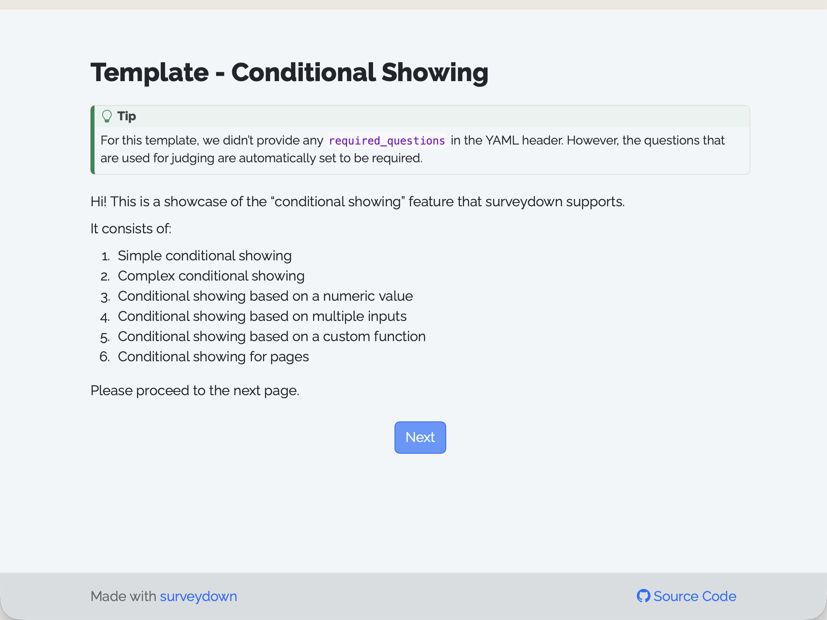
Task: Click the Tip lightbulb icon
Action: (x=107, y=116)
